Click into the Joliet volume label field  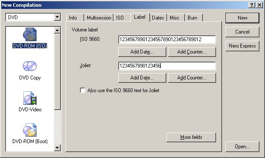point(167,66)
